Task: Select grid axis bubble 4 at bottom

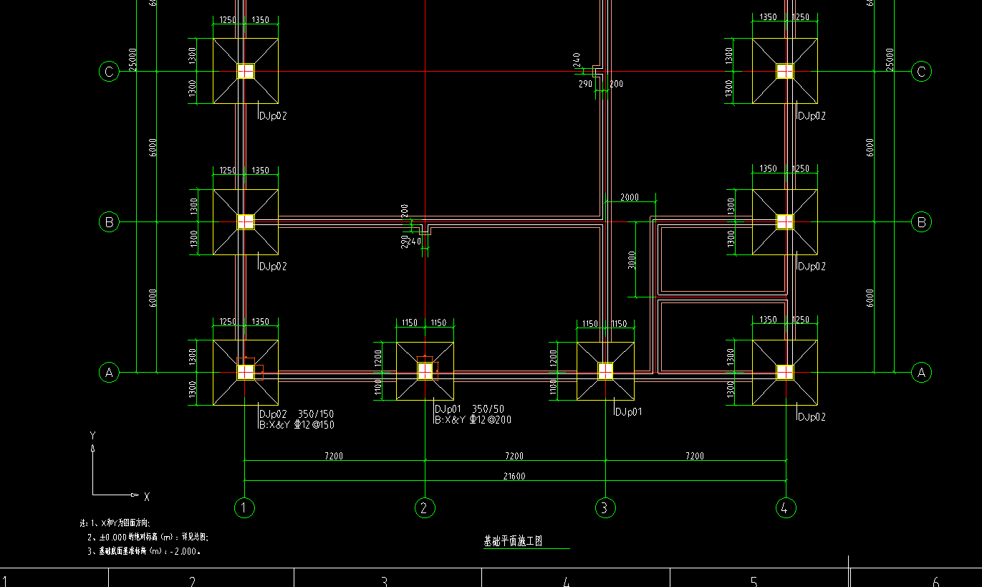Action: coord(786,508)
